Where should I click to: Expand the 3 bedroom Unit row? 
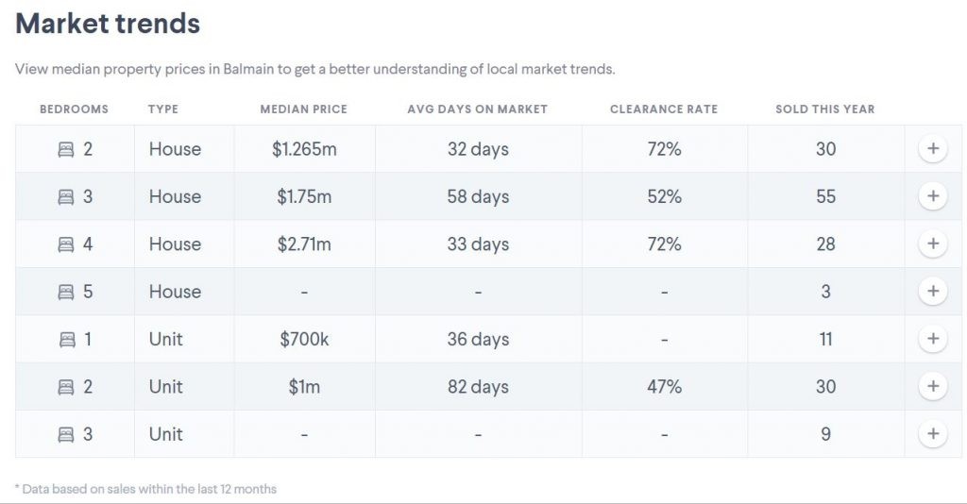932,434
